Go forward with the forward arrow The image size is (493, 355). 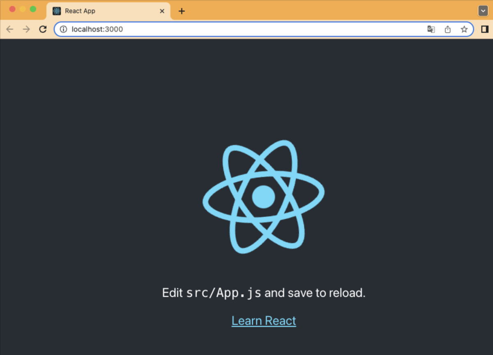pos(26,29)
